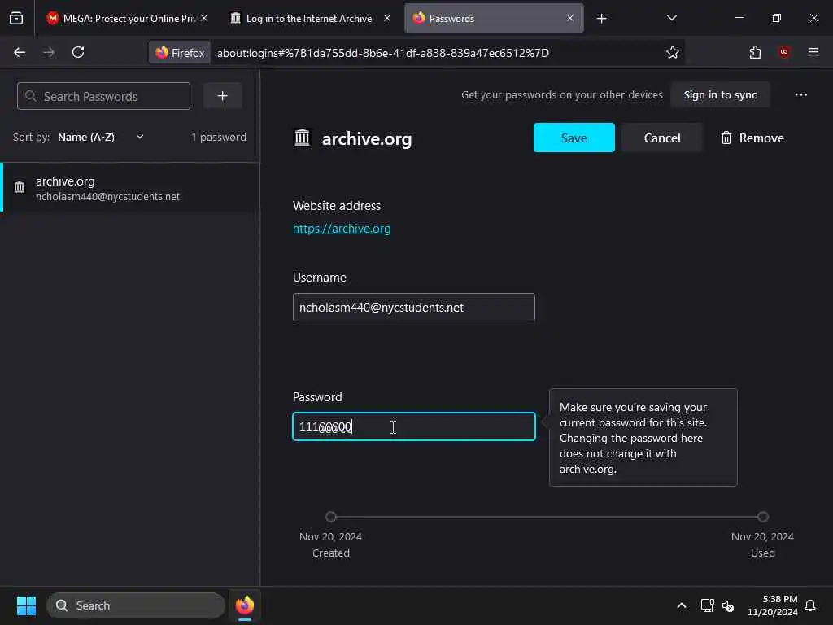Open the taskbar clock and date
The height and width of the screenshot is (625, 833).
[773, 605]
